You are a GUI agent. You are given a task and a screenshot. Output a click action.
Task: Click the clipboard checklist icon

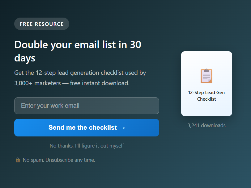[206, 75]
